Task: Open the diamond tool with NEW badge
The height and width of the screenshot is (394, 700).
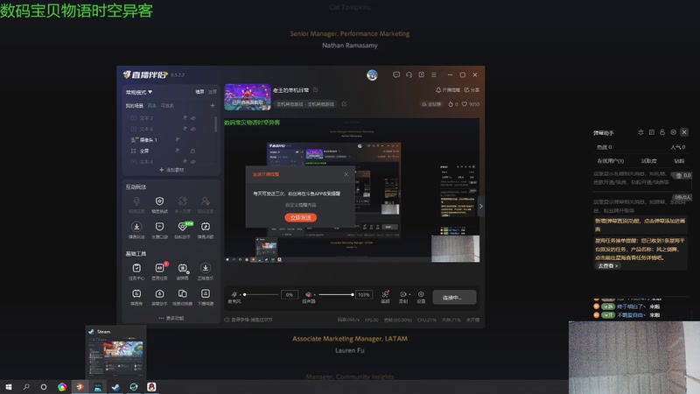Action: pos(183,227)
